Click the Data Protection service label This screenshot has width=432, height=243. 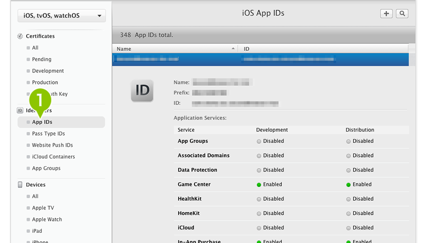point(198,170)
